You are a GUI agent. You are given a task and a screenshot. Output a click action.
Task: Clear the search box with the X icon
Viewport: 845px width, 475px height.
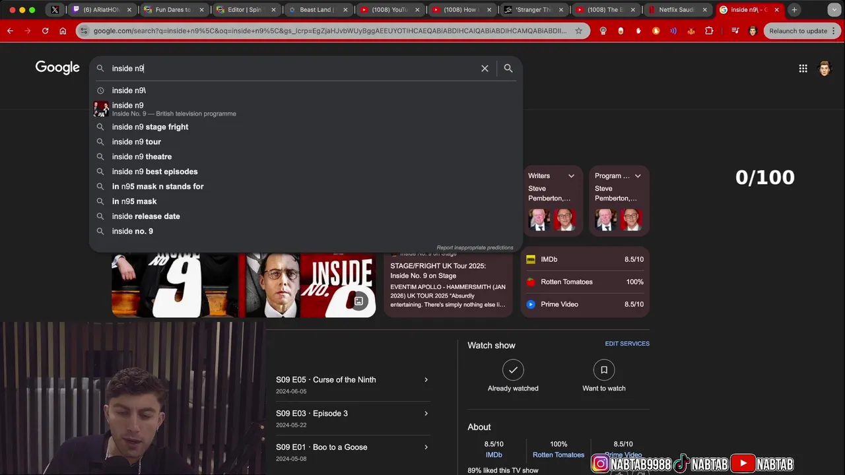[x=485, y=68]
